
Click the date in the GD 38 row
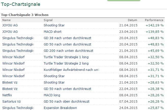point(128,38)
